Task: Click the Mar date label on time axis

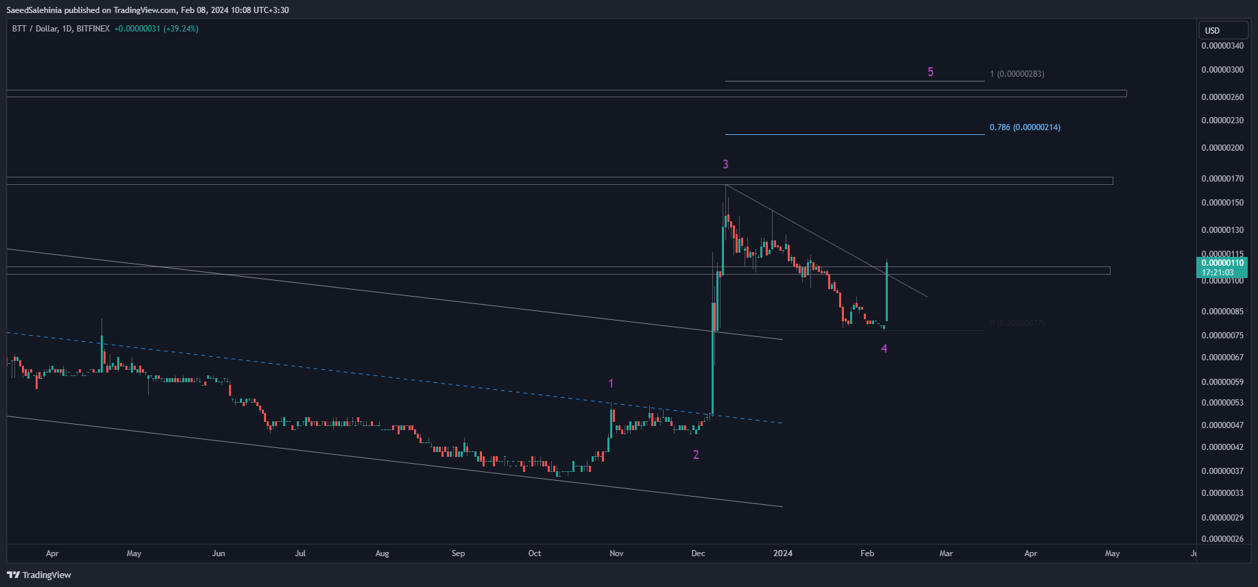Action: pyautogui.click(x=946, y=553)
